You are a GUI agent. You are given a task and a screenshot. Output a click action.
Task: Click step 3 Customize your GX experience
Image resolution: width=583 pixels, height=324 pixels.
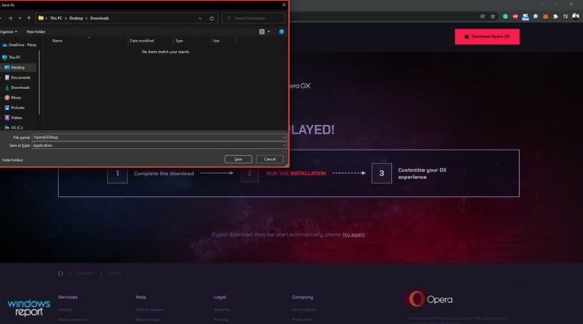[x=410, y=174]
